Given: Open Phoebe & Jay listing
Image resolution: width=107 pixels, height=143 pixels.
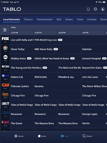Looking at the screenshot, I should [69, 77].
